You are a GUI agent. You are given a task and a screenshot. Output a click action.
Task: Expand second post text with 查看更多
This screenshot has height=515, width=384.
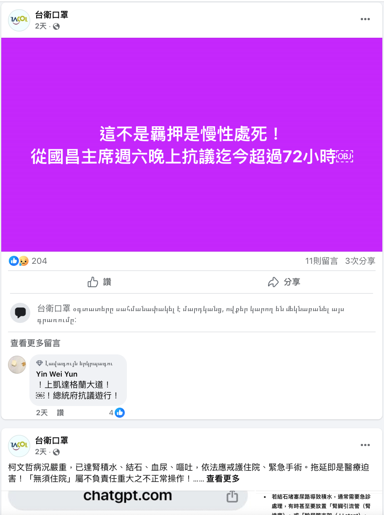tap(223, 479)
